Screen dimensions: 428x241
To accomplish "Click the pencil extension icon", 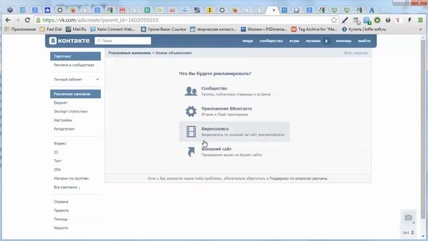I will pyautogui.click(x=345, y=20).
